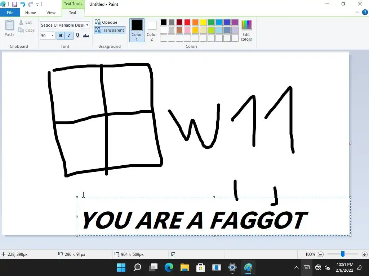The height and width of the screenshot is (276, 369).
Task: Click the zoom in plus button
Action: [x=365, y=254]
